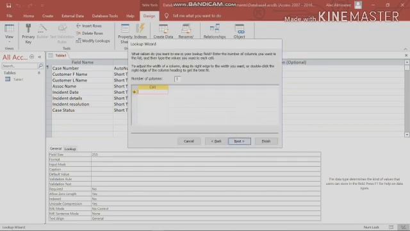Click Cancel in Lookup Wizard
This screenshot has width=410, height=231.
coord(189,141)
